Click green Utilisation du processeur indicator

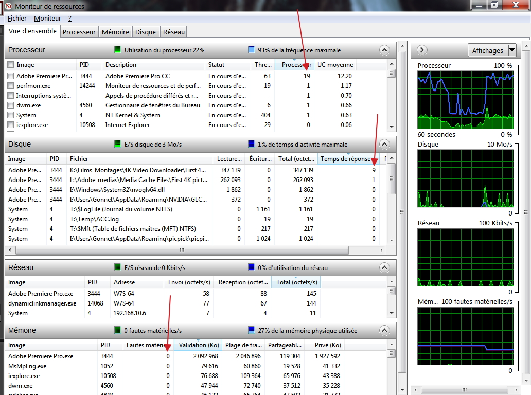(x=117, y=50)
